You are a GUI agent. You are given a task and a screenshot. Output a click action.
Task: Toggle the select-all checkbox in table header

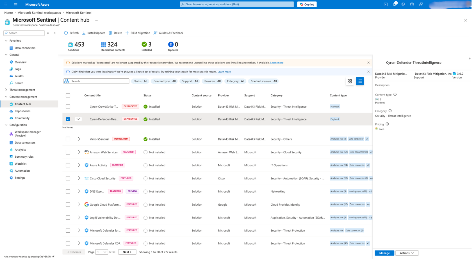pos(68,96)
